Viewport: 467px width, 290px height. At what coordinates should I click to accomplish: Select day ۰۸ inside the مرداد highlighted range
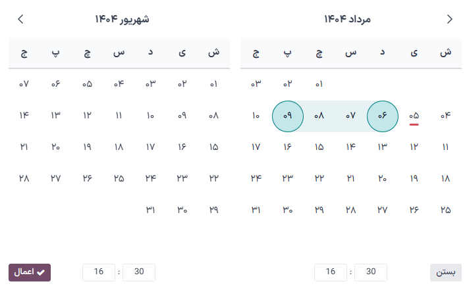pos(319,116)
